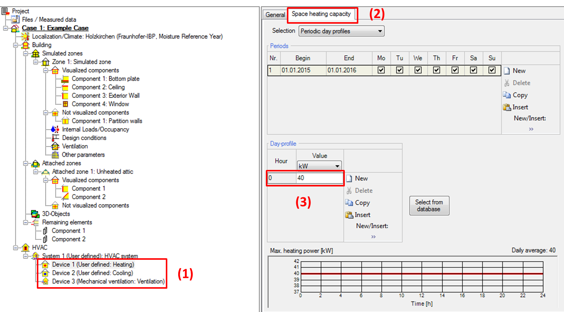
Task: Click the Ventilation tree icon
Action: point(55,146)
